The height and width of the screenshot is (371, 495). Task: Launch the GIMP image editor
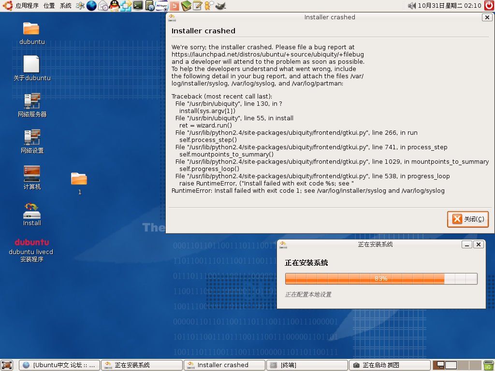click(220, 6)
